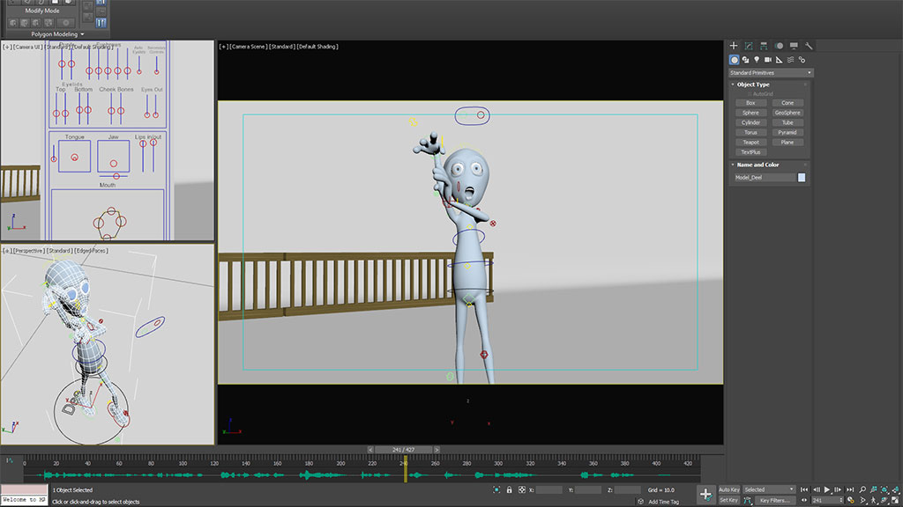This screenshot has width=903, height=507.
Task: Open the Perspective viewport label menu
Action: [29, 251]
